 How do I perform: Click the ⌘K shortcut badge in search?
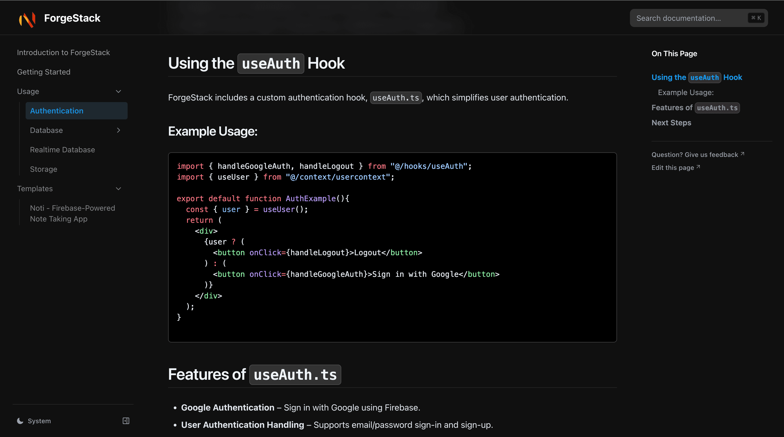point(756,18)
